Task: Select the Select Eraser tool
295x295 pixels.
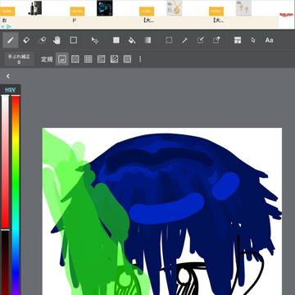Action: point(216,40)
